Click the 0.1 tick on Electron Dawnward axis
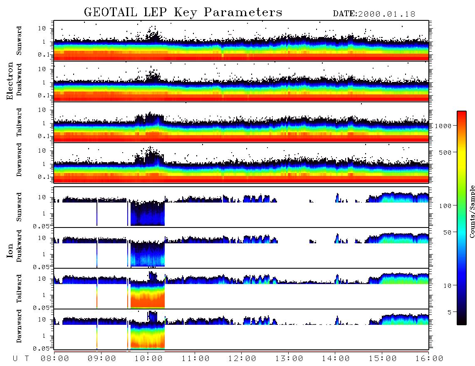 click(44, 177)
